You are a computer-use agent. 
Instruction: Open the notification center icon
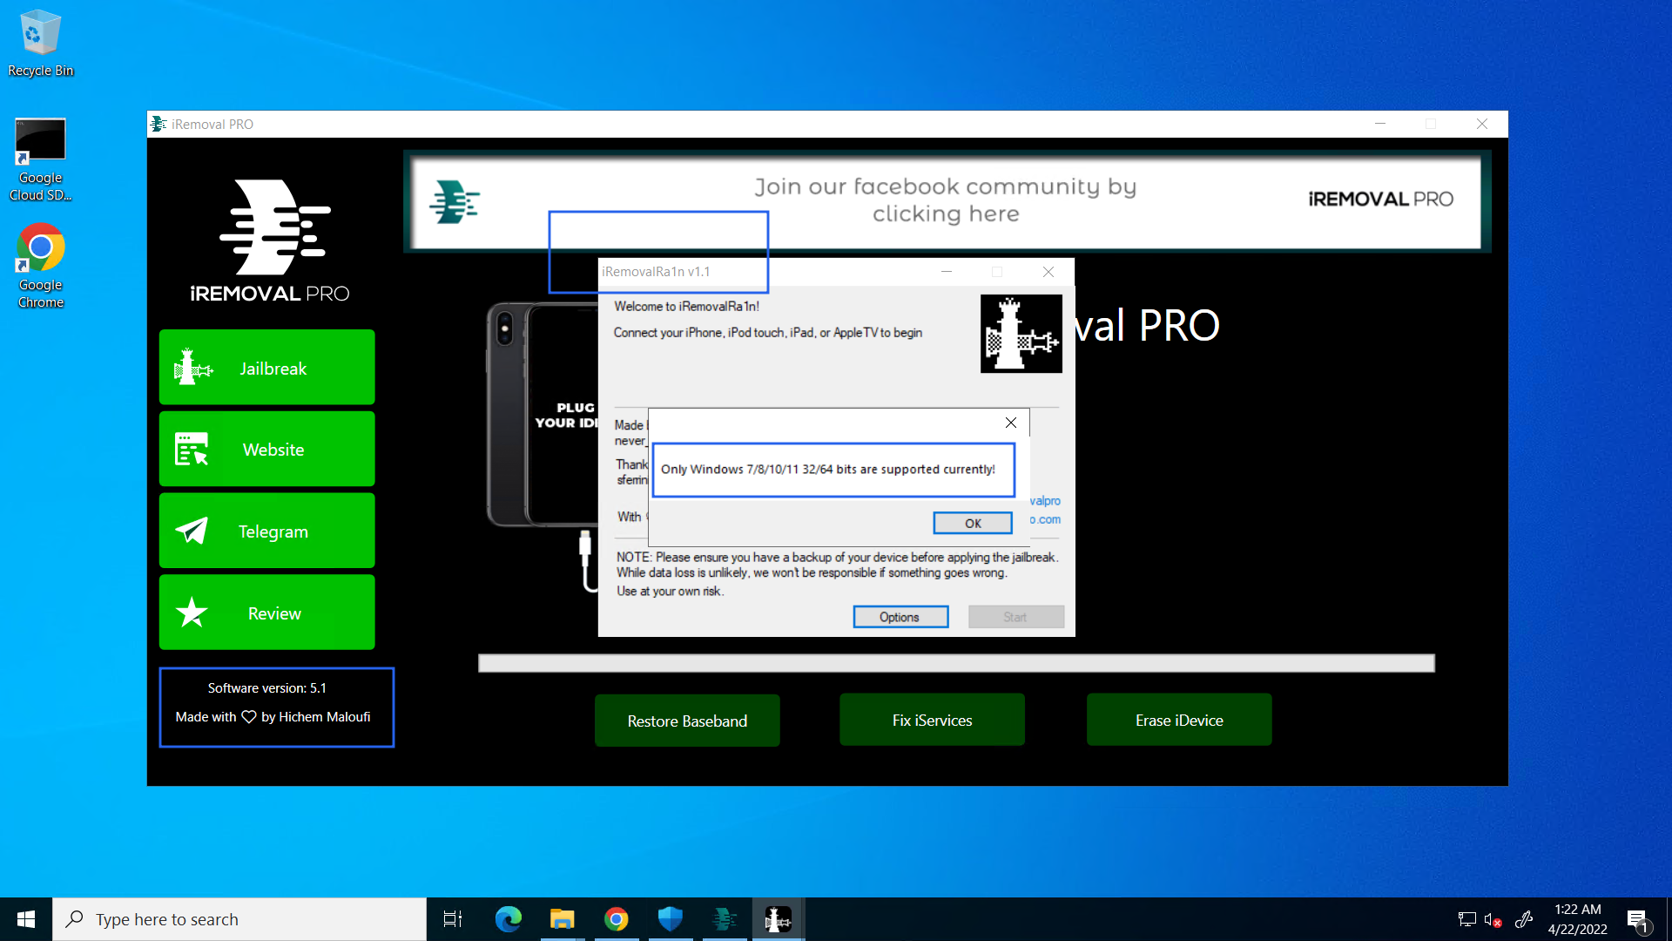click(x=1637, y=919)
